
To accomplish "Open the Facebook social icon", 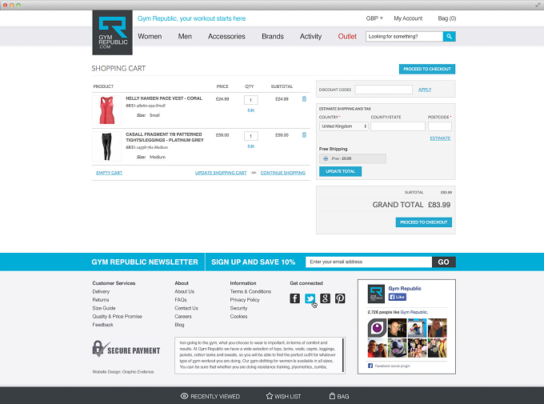I will (x=295, y=298).
